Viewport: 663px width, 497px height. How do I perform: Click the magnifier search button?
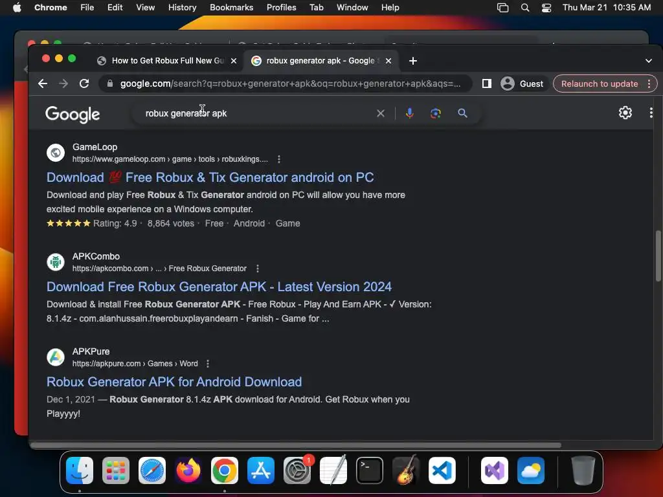click(462, 113)
